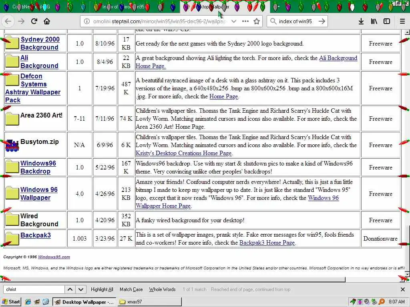Click the orange magnifier tray icon
This screenshot has width=410, height=307.
(x=382, y=302)
